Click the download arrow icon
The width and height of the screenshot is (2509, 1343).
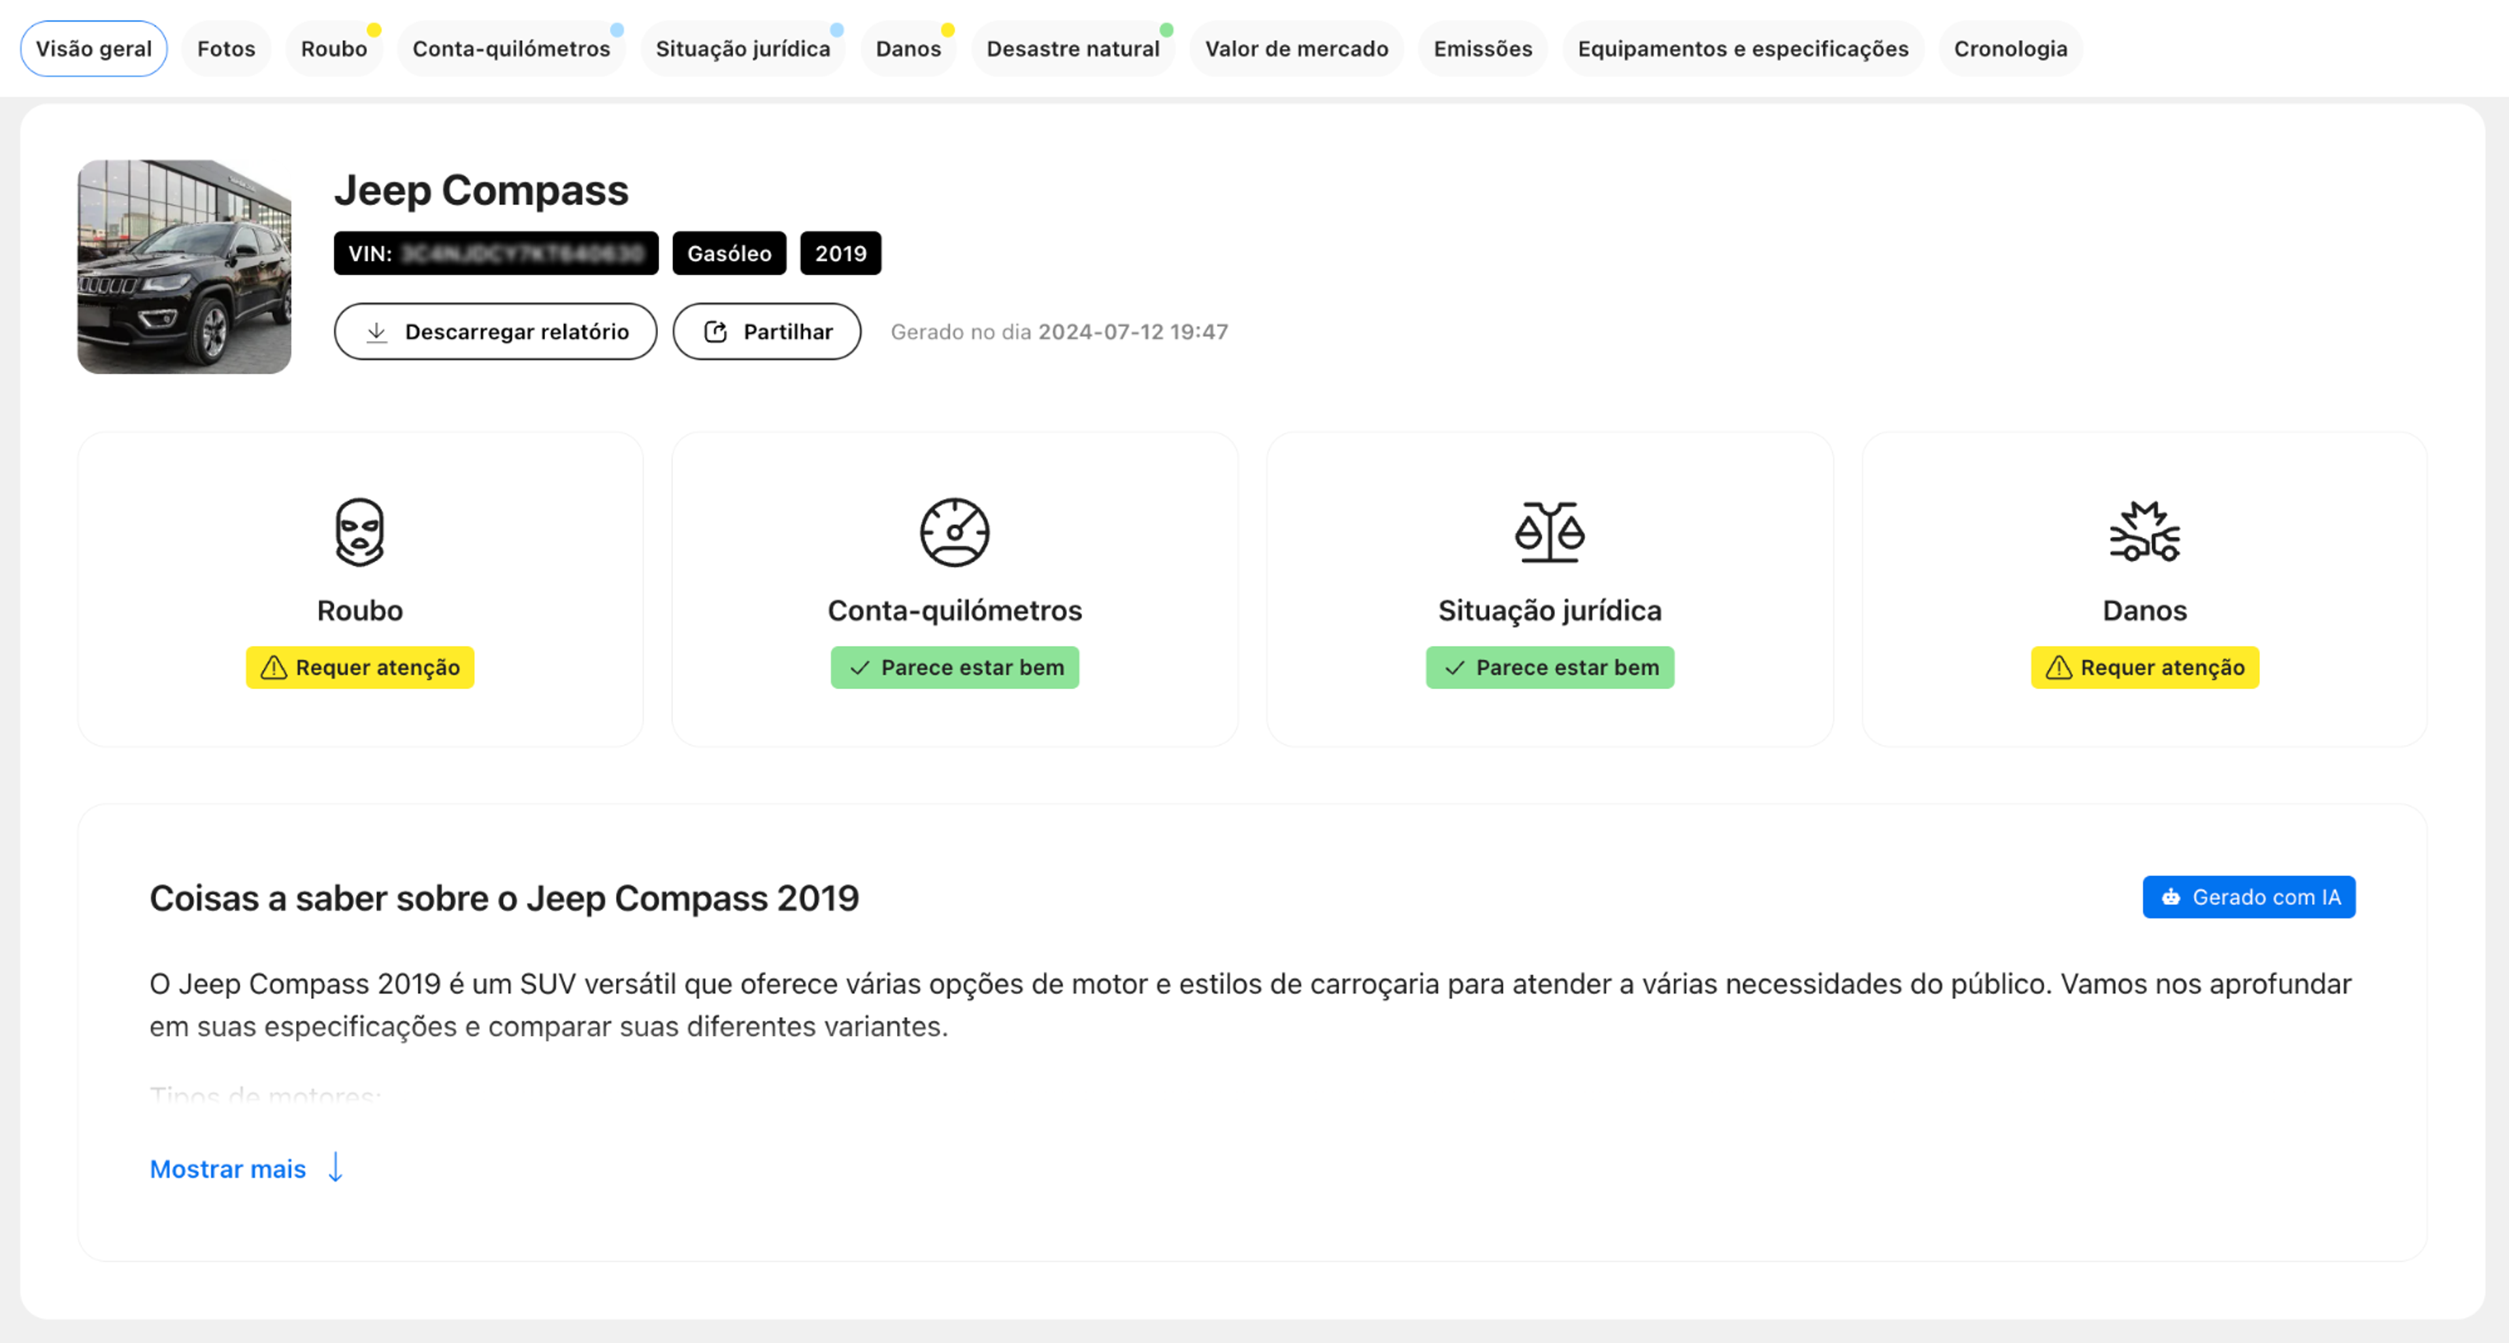click(377, 332)
